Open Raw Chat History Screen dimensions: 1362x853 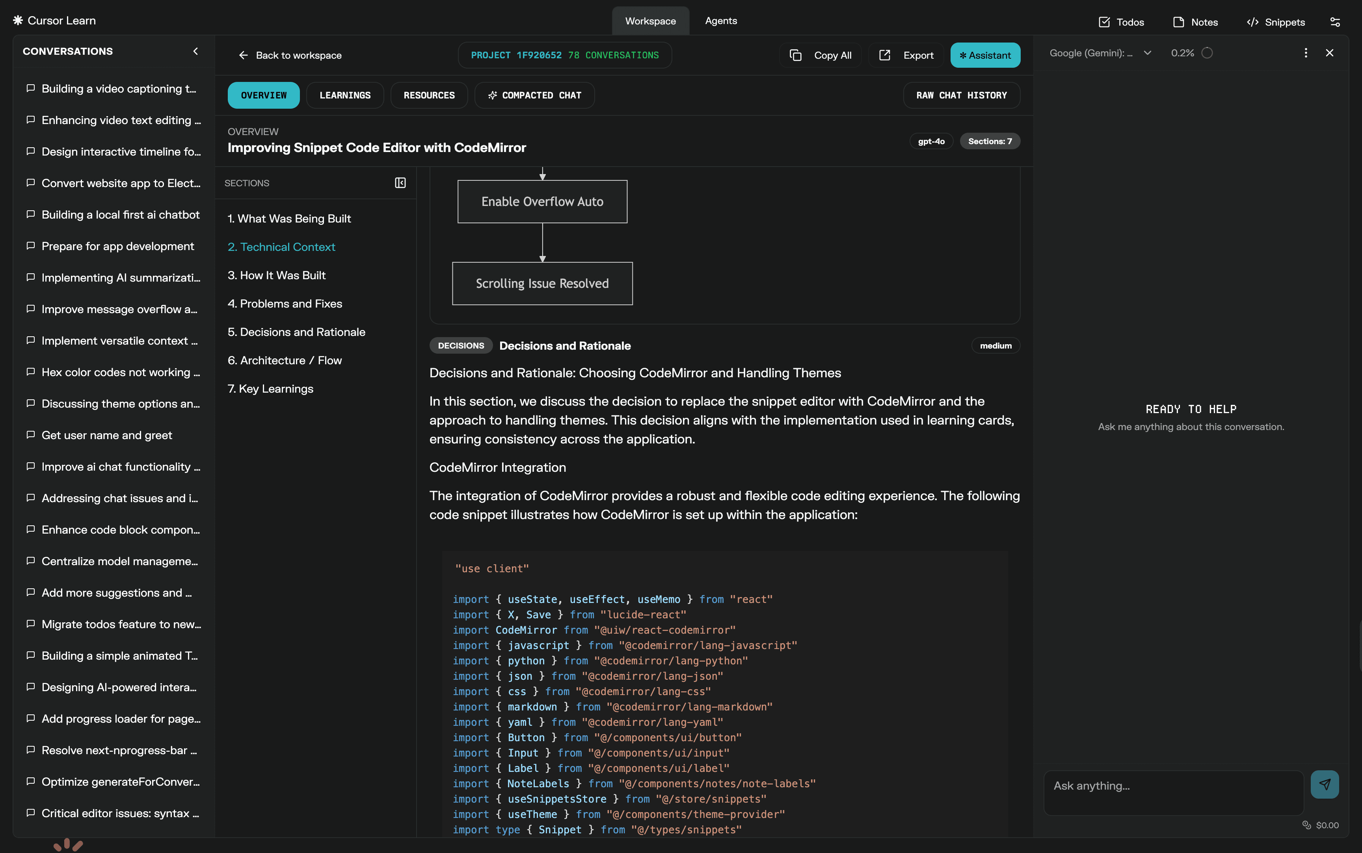tap(961, 95)
